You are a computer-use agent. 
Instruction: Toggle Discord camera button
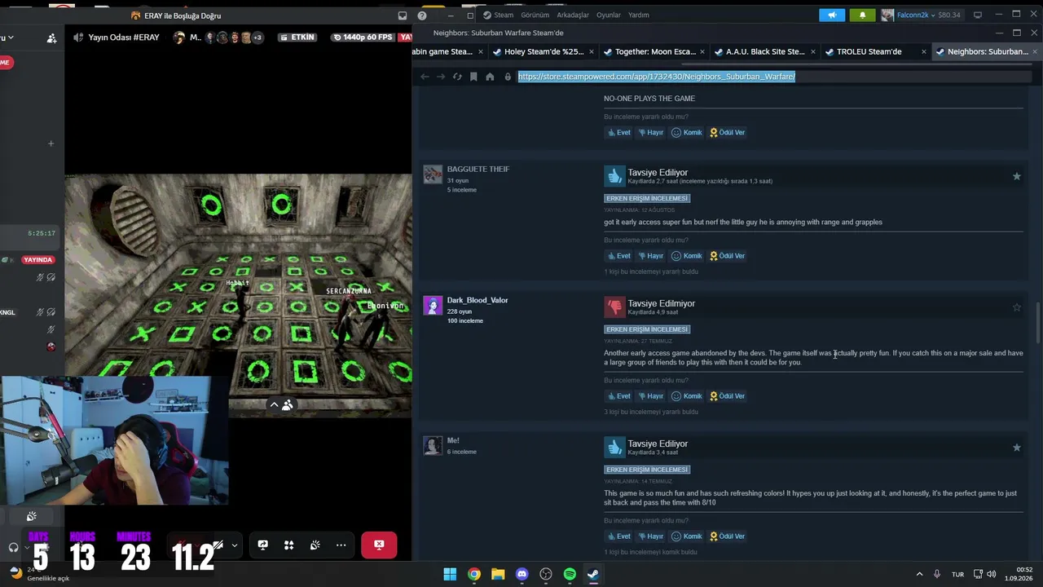tap(218, 545)
